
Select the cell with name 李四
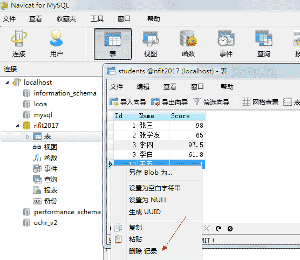pyautogui.click(x=154, y=145)
